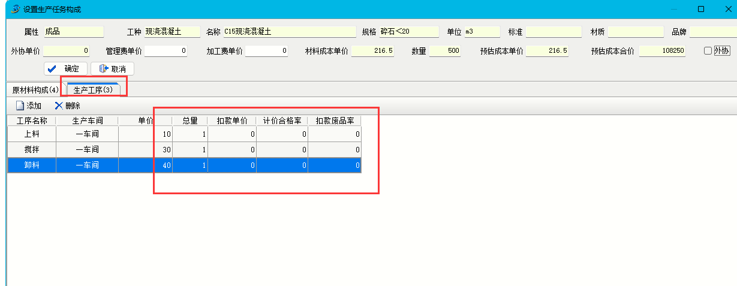Select the 搅拌 process row
The width and height of the screenshot is (737, 286).
[x=32, y=149]
